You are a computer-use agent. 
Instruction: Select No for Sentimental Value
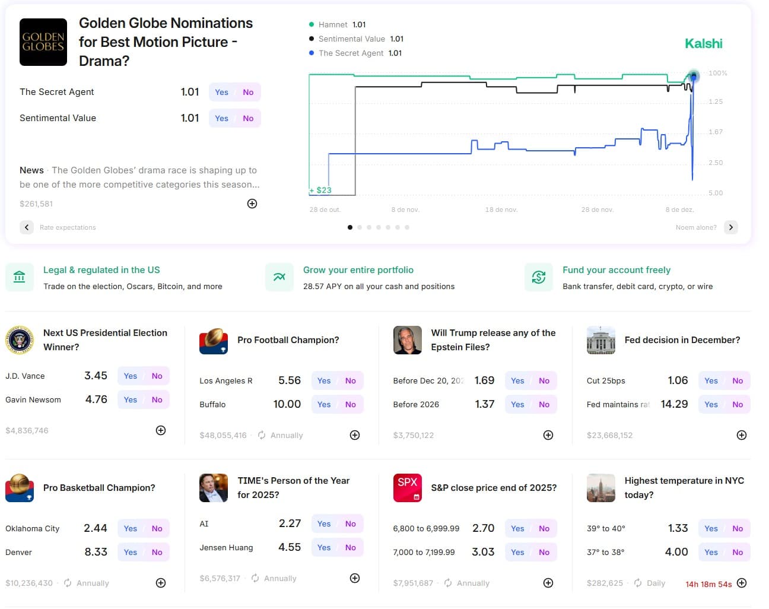(248, 118)
